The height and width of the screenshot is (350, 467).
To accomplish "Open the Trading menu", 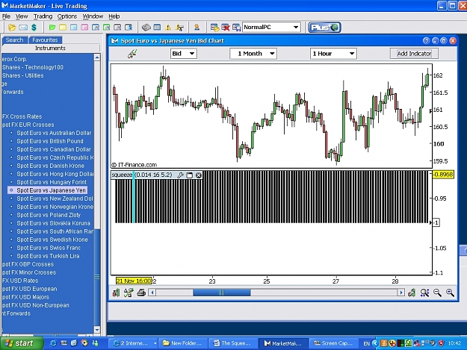I will [43, 16].
